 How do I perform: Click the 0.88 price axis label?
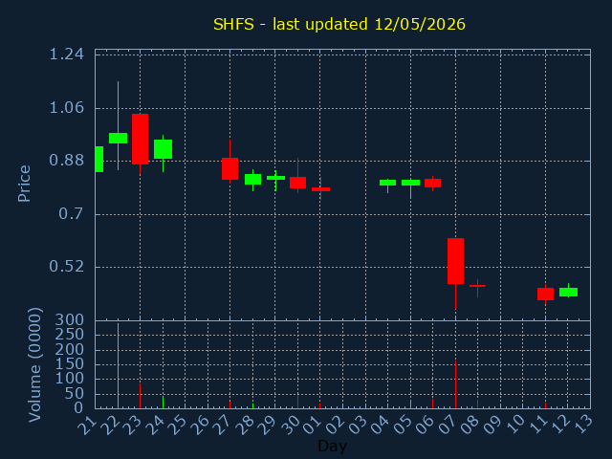click(x=66, y=160)
